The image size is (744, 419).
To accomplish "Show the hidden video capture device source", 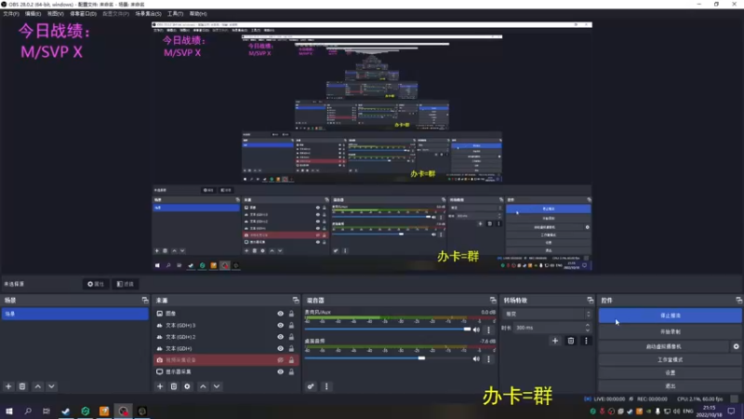I will point(281,360).
